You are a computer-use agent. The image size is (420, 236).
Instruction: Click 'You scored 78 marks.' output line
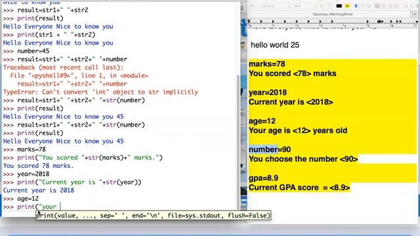(38, 166)
